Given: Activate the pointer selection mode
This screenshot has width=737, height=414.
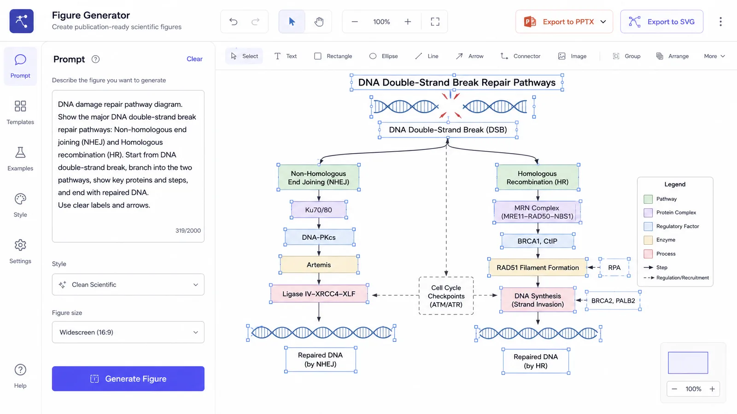Looking at the screenshot, I should (292, 22).
